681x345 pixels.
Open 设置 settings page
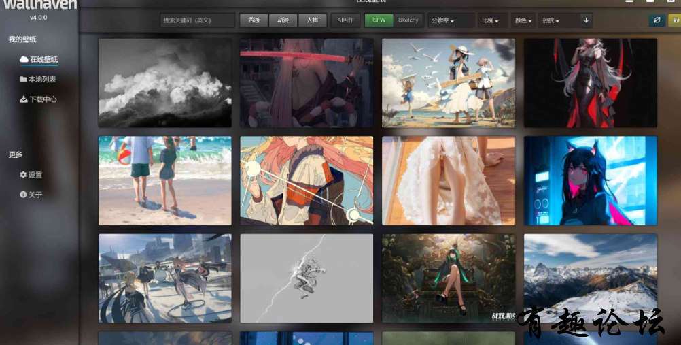point(31,175)
